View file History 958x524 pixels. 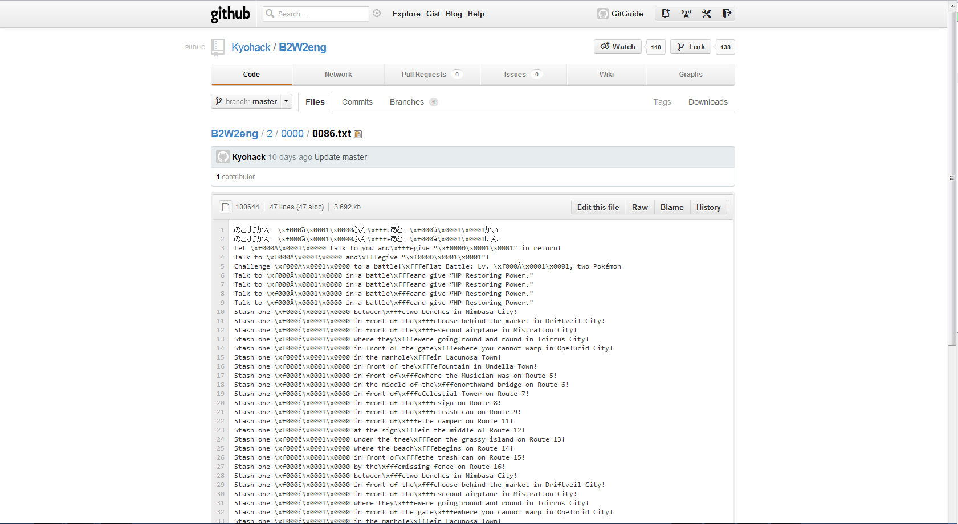[x=708, y=207]
